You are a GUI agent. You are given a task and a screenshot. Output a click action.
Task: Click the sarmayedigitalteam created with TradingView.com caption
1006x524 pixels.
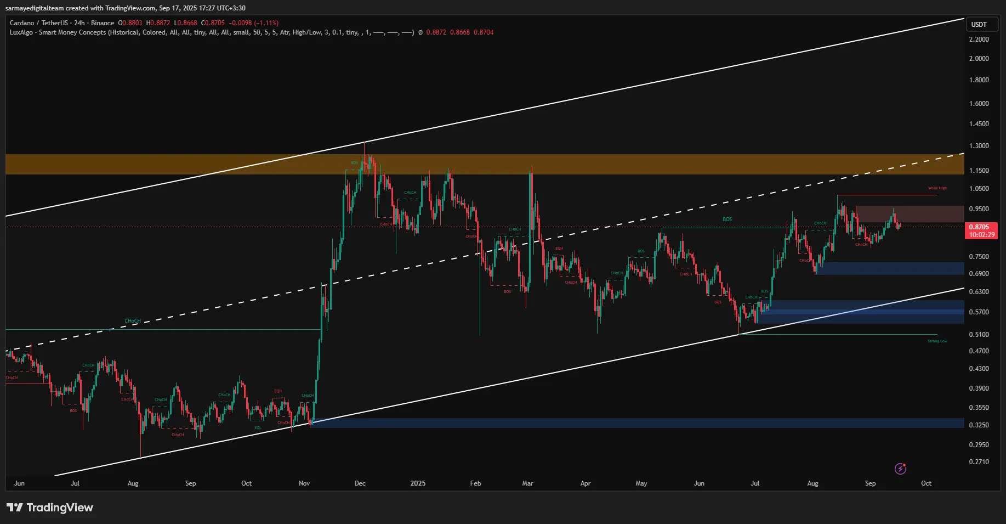(x=125, y=8)
